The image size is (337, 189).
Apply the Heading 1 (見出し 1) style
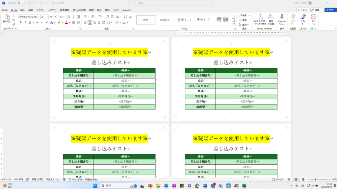(184, 20)
